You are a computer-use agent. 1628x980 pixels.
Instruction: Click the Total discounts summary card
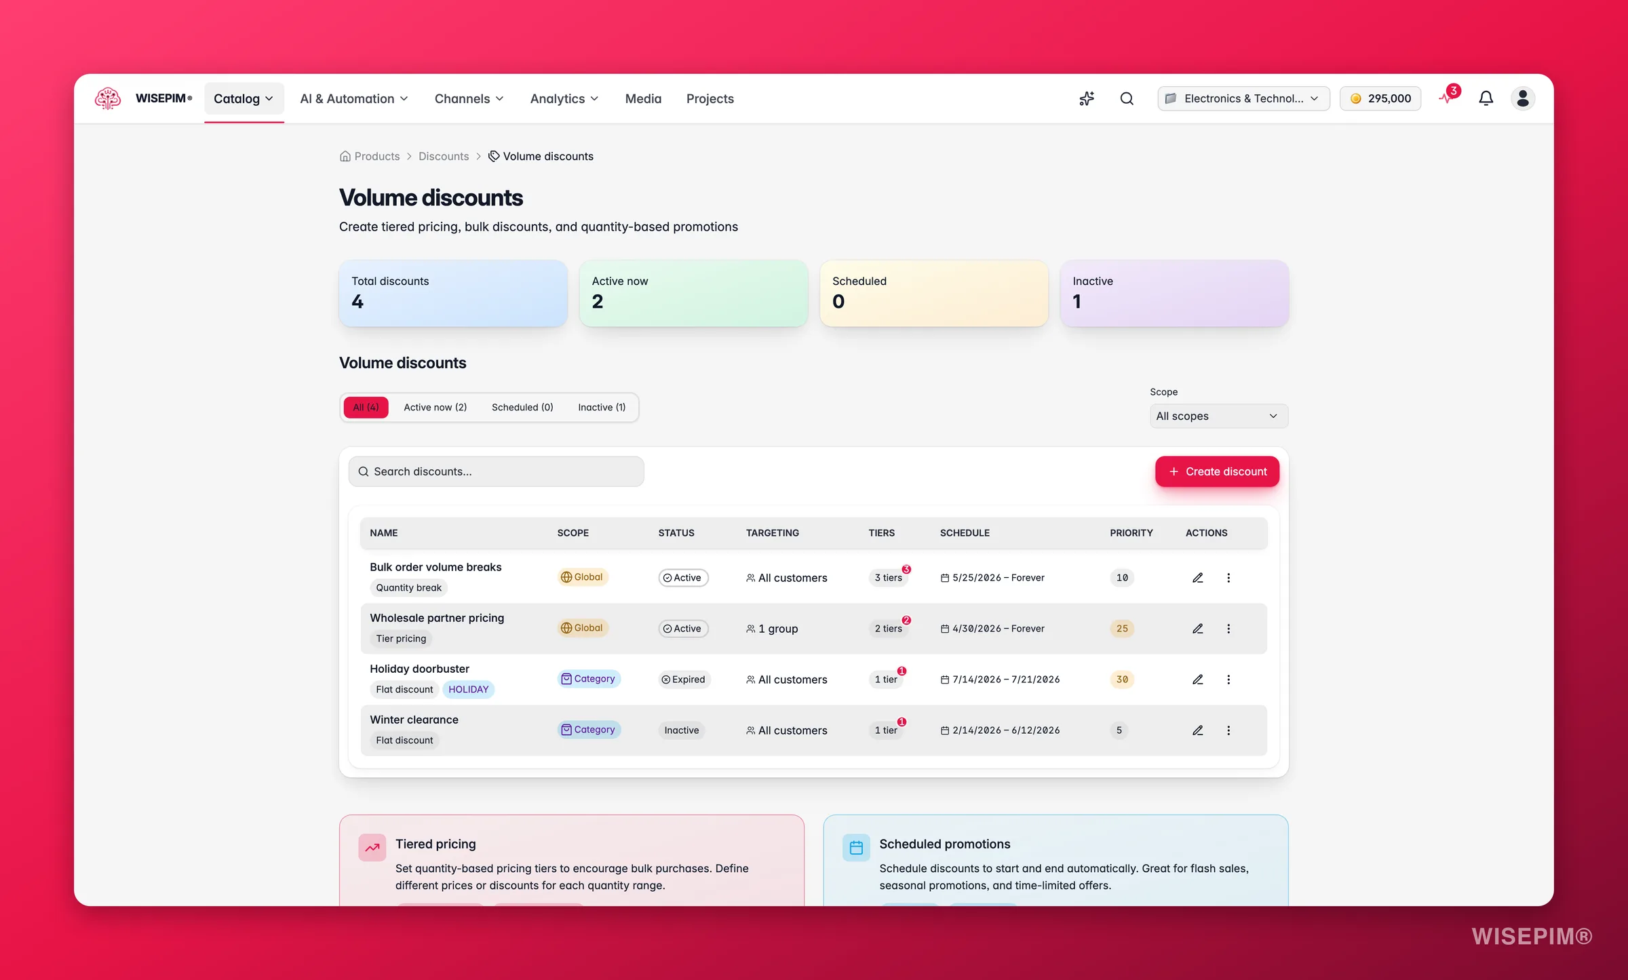coord(453,293)
